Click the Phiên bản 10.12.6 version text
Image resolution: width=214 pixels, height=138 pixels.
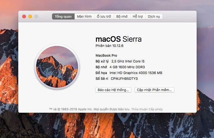click(x=110, y=46)
